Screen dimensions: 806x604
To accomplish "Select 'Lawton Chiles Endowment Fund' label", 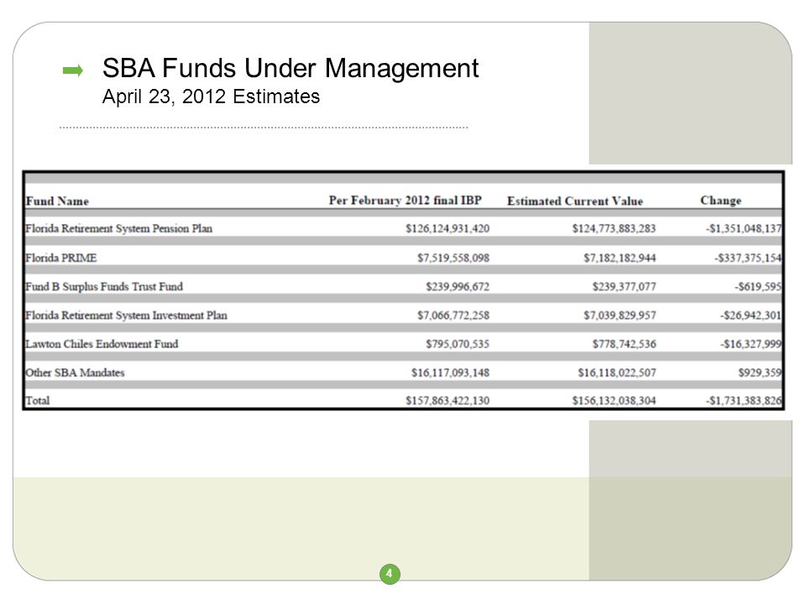I will [x=102, y=344].
